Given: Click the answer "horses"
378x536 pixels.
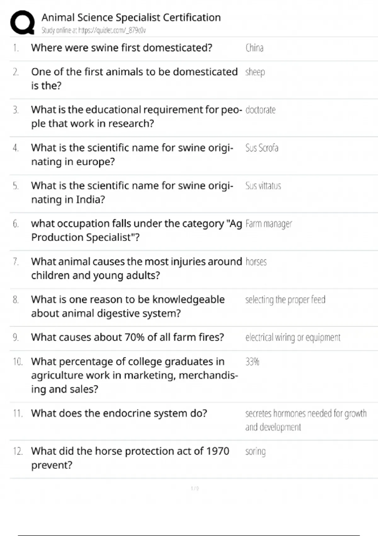Looking at the screenshot, I should [x=256, y=262].
